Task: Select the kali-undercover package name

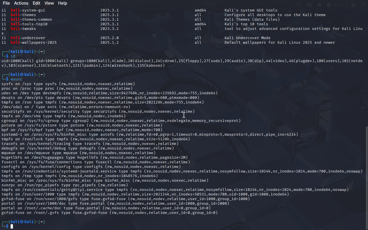Action: coord(28,38)
